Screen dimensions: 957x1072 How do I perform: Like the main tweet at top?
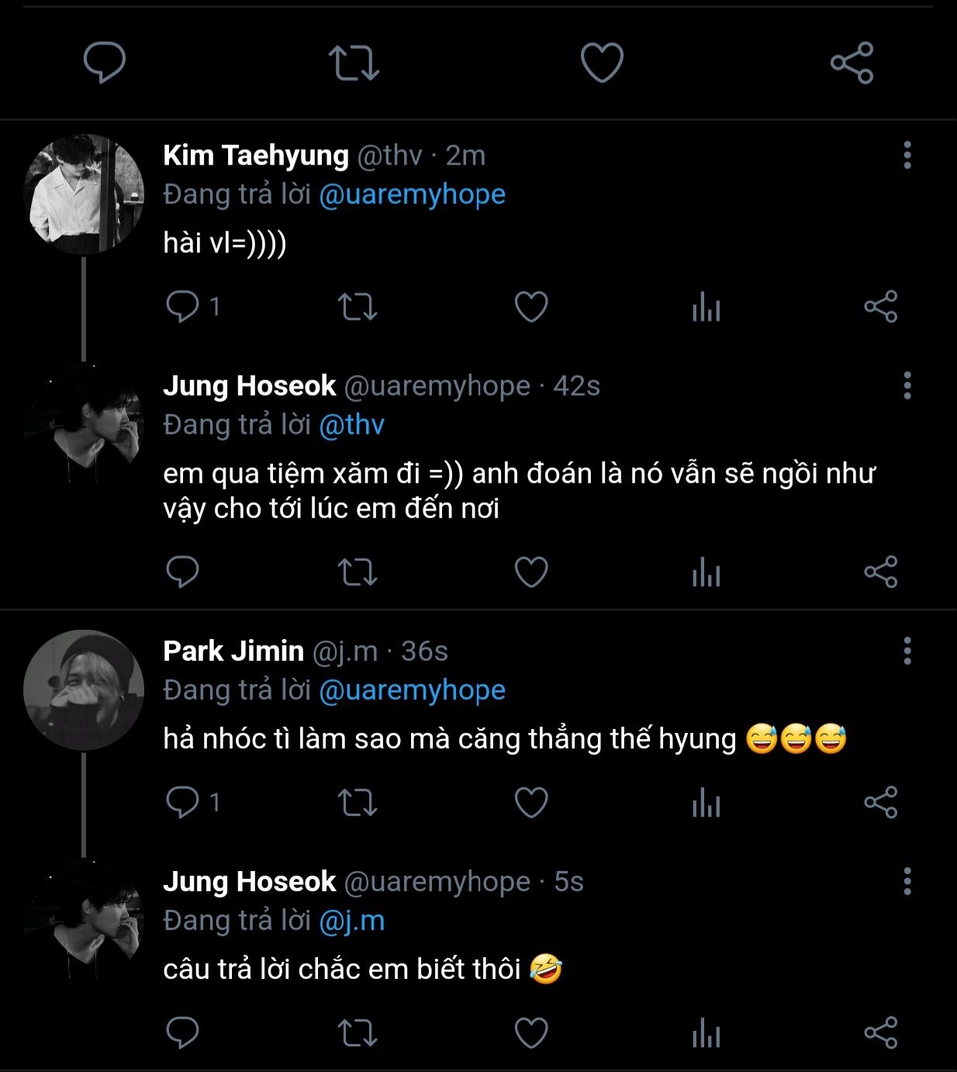point(602,63)
